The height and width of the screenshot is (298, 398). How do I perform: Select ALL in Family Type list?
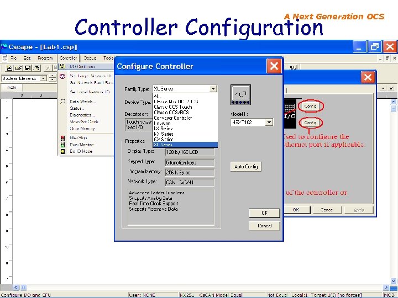coord(185,96)
